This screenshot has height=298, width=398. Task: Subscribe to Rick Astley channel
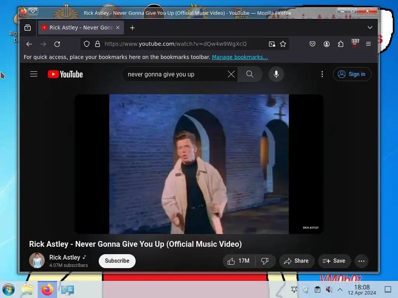tap(117, 261)
